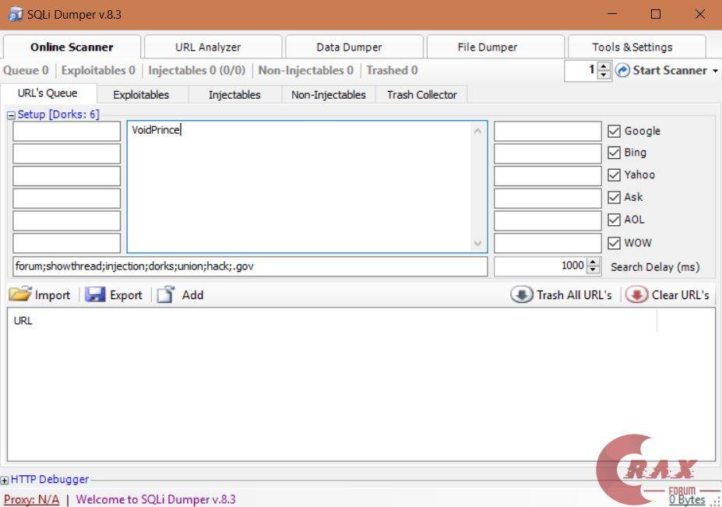
Task: Click the Proxy: N/A status link
Action: coord(31,499)
